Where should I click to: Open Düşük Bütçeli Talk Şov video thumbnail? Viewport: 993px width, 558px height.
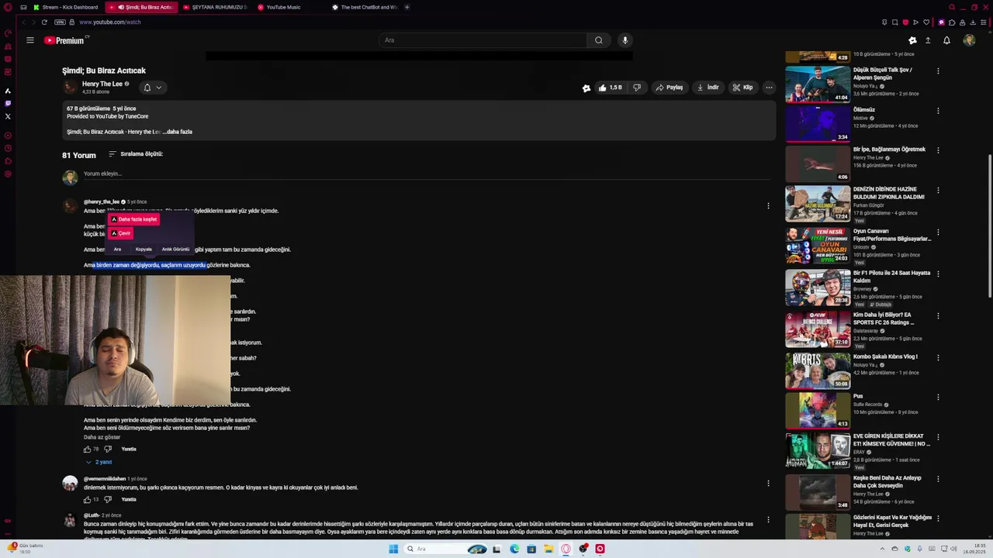click(818, 84)
